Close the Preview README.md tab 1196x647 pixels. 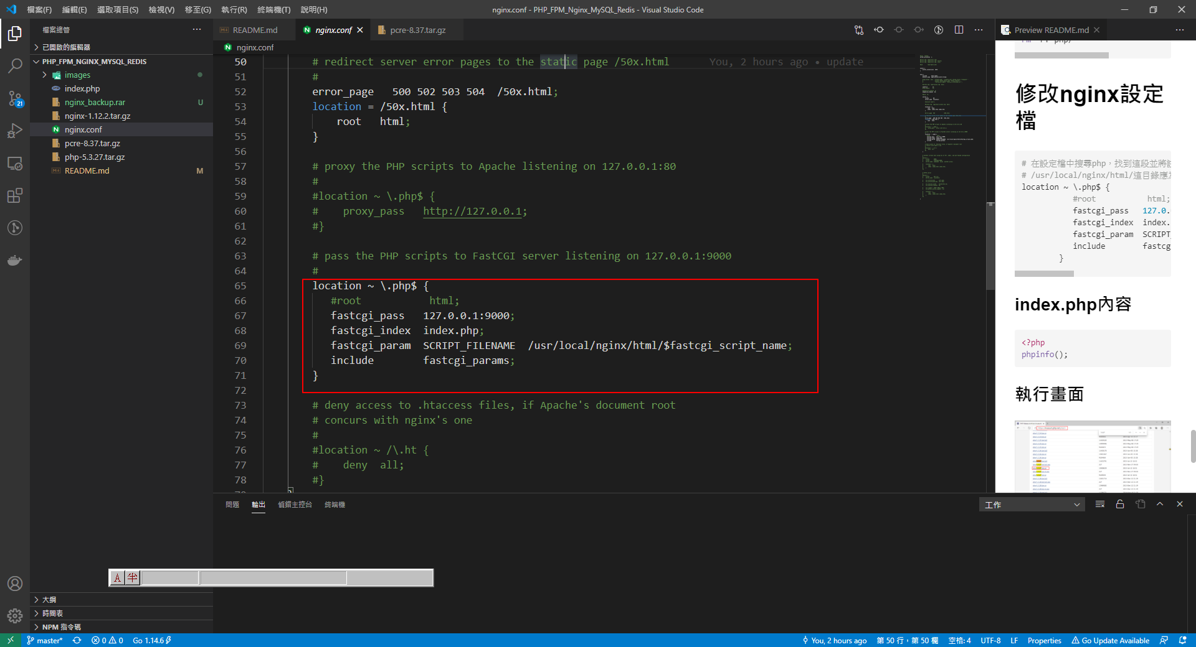coord(1096,30)
